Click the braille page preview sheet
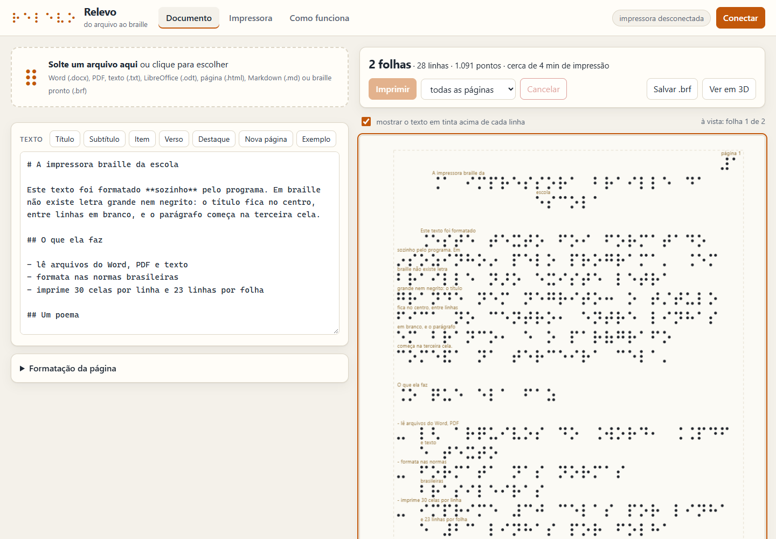 [562, 337]
